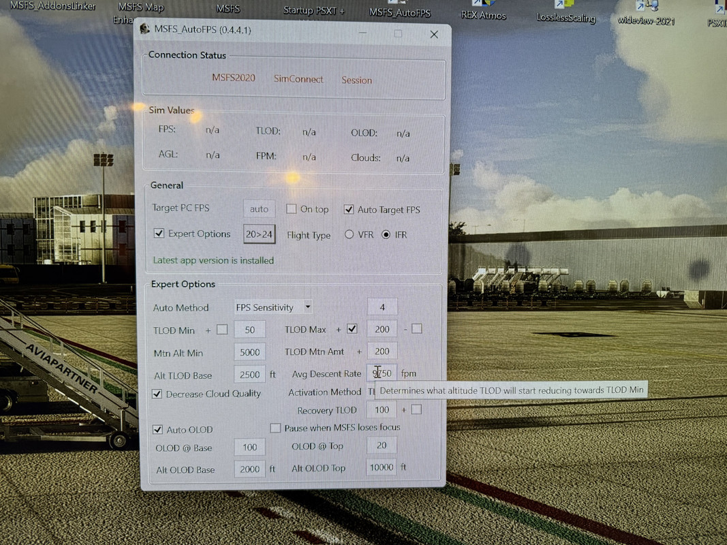
Task: Open the Activation Method dropdown
Action: (371, 392)
